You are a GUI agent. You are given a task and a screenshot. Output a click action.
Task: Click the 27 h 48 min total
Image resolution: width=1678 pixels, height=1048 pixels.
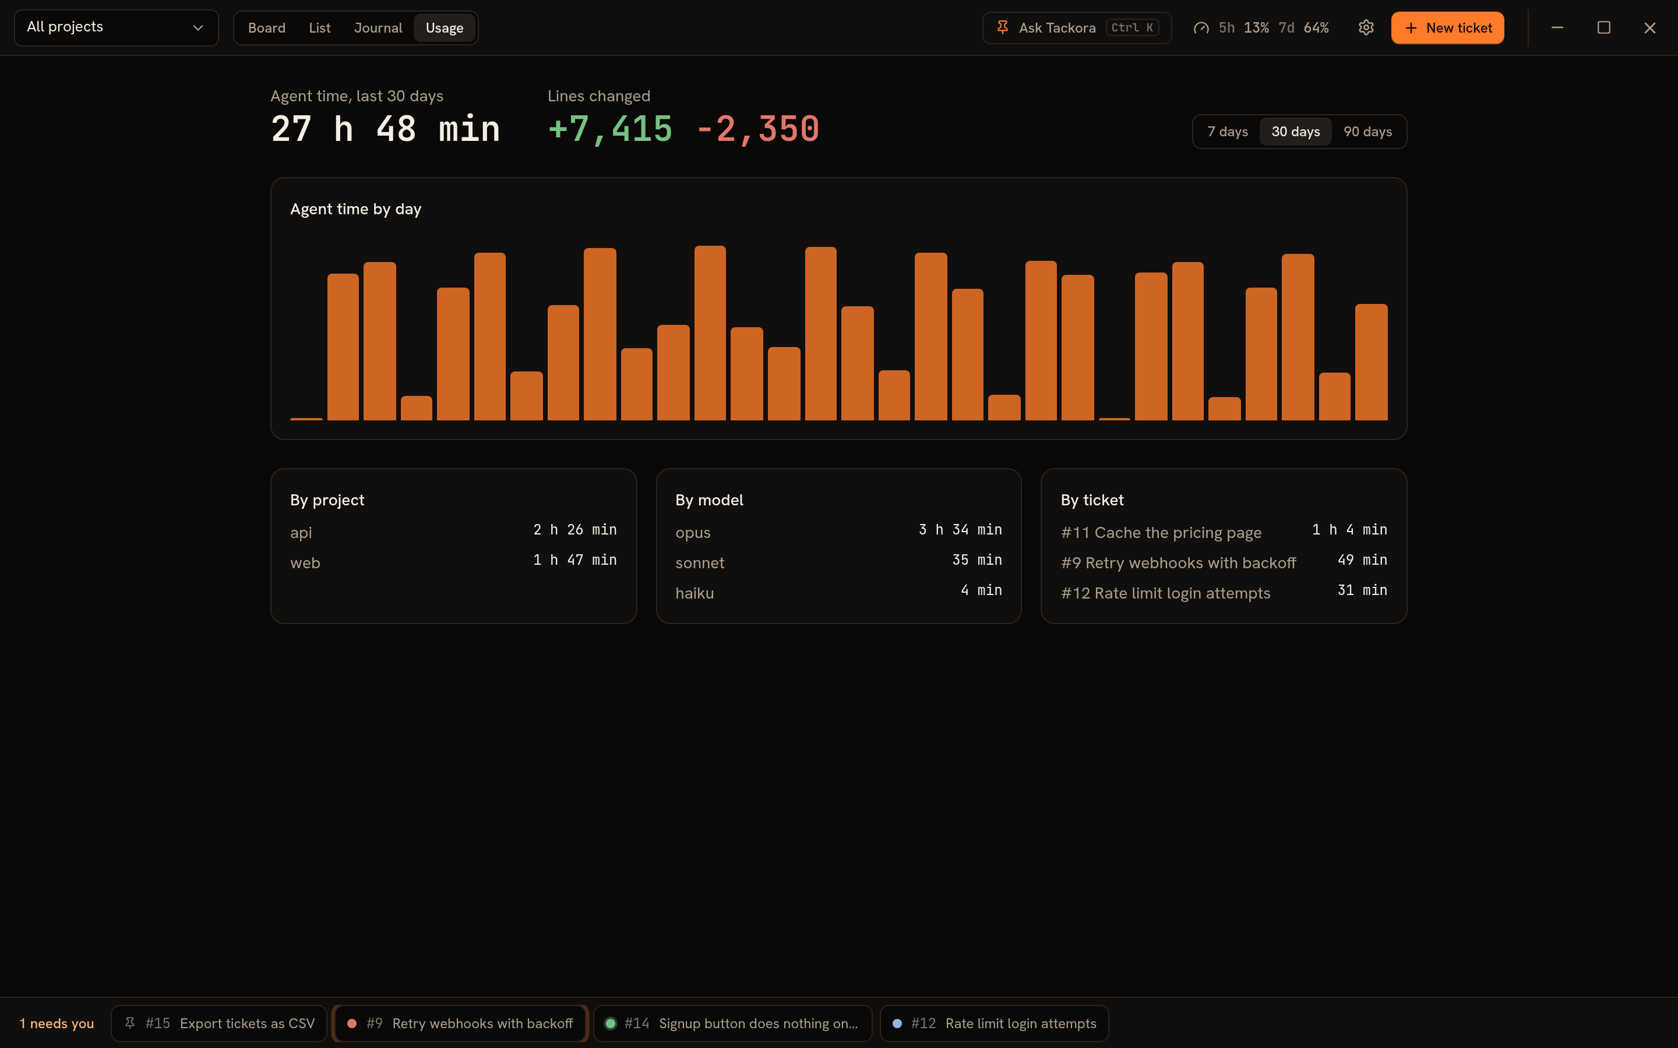(386, 129)
